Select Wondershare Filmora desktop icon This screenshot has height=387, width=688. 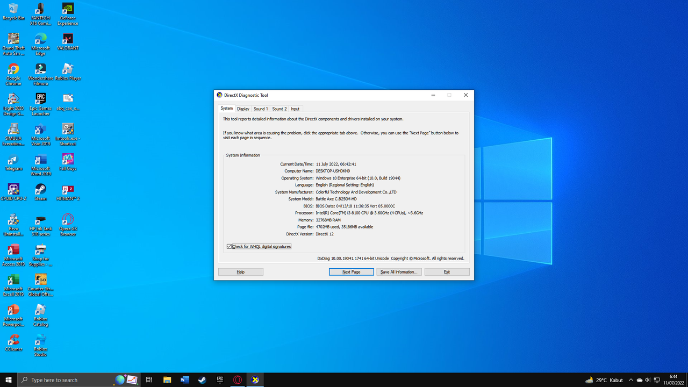pyautogui.click(x=40, y=75)
